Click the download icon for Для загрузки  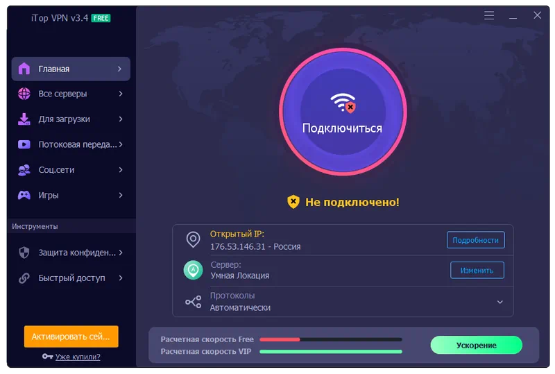24,119
